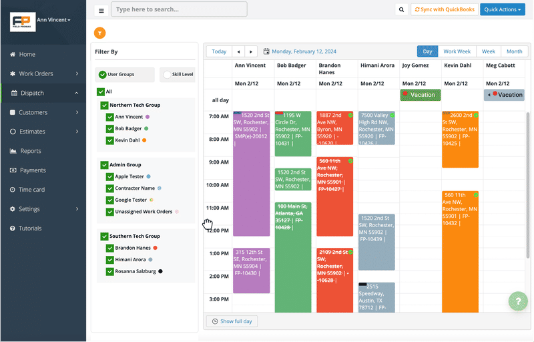Click the calendar vertical scrollbar
The image size is (534, 342).
coord(528,186)
